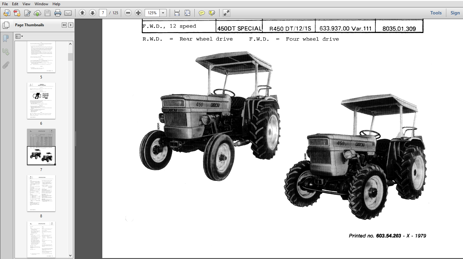The width and height of the screenshot is (463, 259).
Task: Toggle Read Mode full-view icon
Action: (227, 13)
